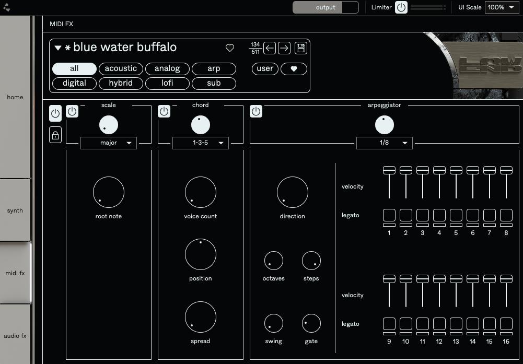Click the lock icon beside the scale module
This screenshot has height=364, width=523.
click(x=55, y=134)
